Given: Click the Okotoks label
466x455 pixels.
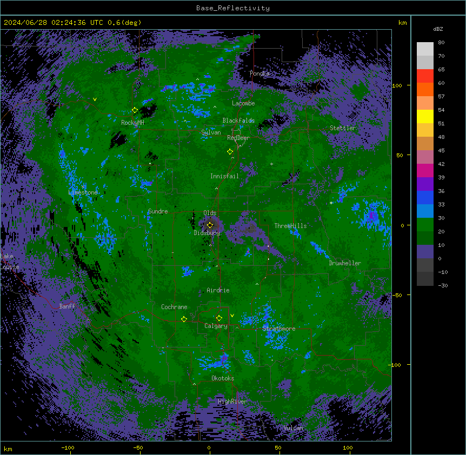Looking at the screenshot, I should [223, 378].
